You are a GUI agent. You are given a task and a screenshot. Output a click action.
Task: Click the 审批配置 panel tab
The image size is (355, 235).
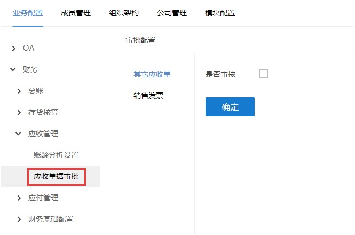pyautogui.click(x=140, y=41)
